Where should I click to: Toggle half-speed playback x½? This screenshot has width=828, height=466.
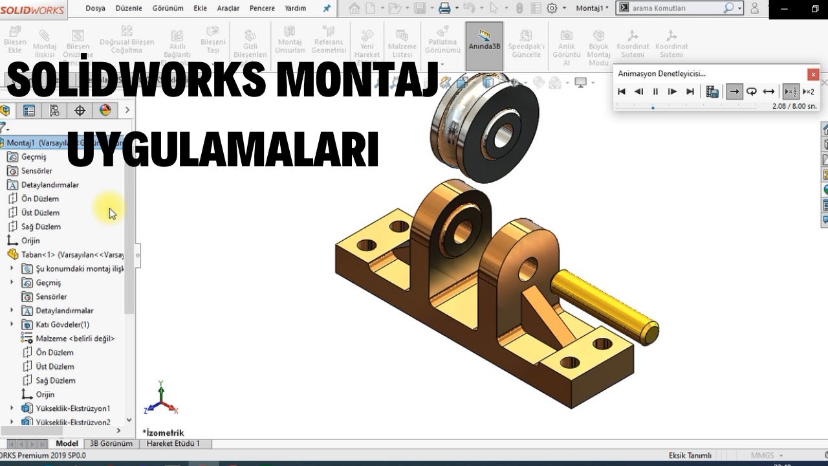coord(790,91)
